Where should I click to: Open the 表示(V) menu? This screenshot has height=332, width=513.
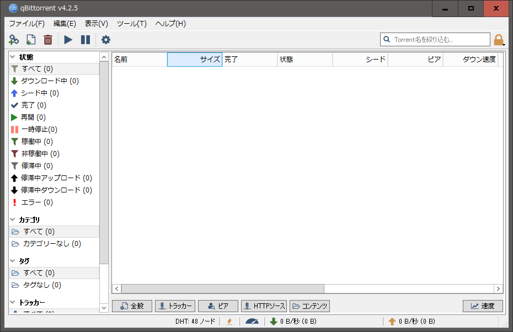coord(97,24)
